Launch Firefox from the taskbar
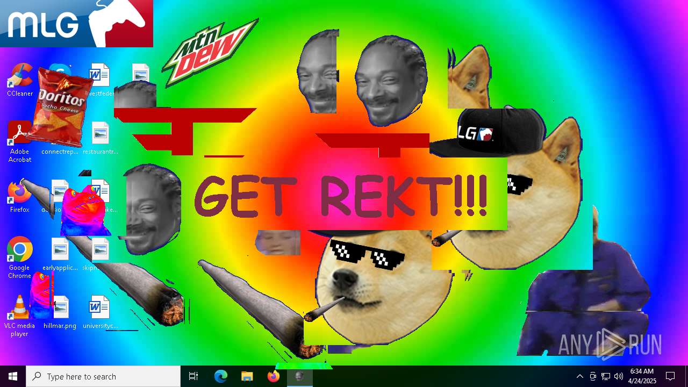This screenshot has width=688, height=387. coord(273,376)
